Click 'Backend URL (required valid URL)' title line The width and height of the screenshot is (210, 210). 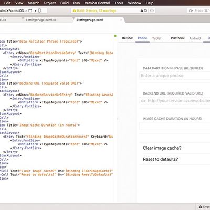pos(41,83)
